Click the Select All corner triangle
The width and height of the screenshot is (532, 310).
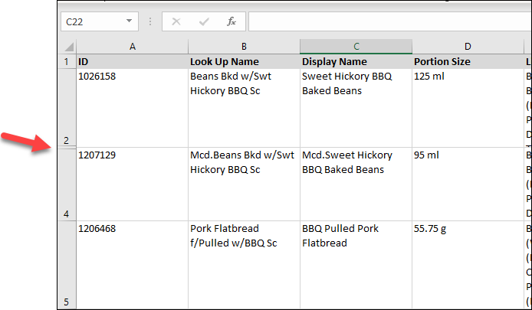(67, 47)
